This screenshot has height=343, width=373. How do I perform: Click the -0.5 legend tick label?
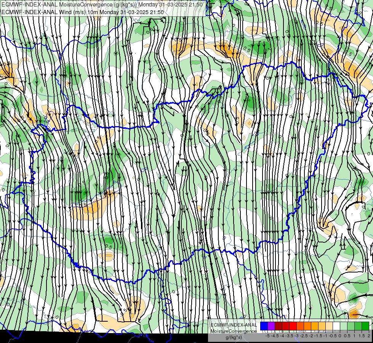(x=333, y=336)
